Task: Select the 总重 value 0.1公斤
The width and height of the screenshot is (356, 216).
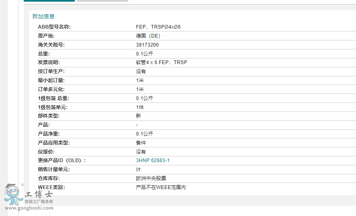Action: click(x=144, y=54)
